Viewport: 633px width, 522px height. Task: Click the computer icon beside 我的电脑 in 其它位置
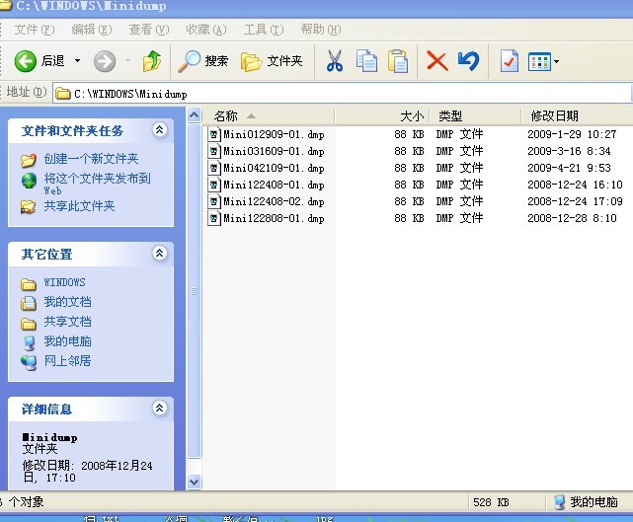point(29,342)
